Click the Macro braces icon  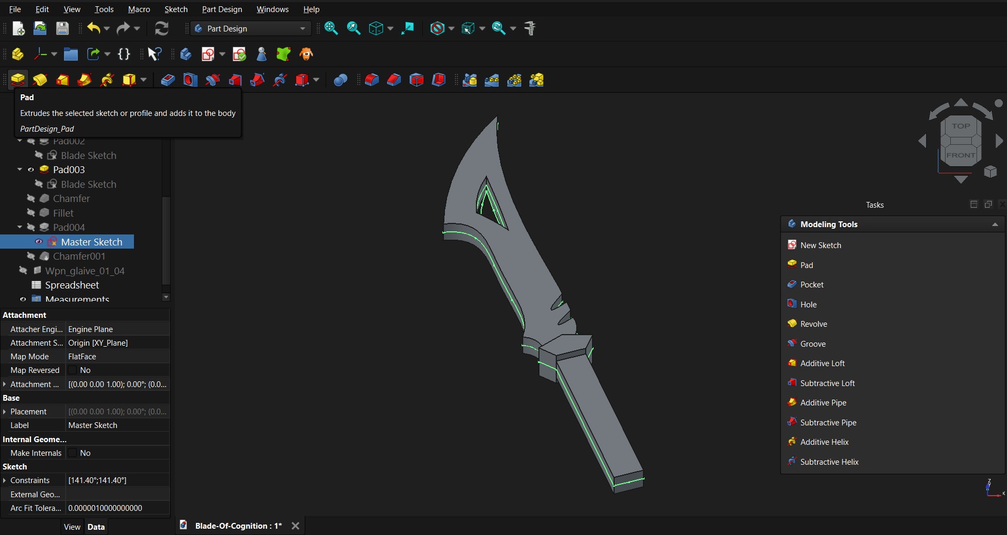point(124,54)
